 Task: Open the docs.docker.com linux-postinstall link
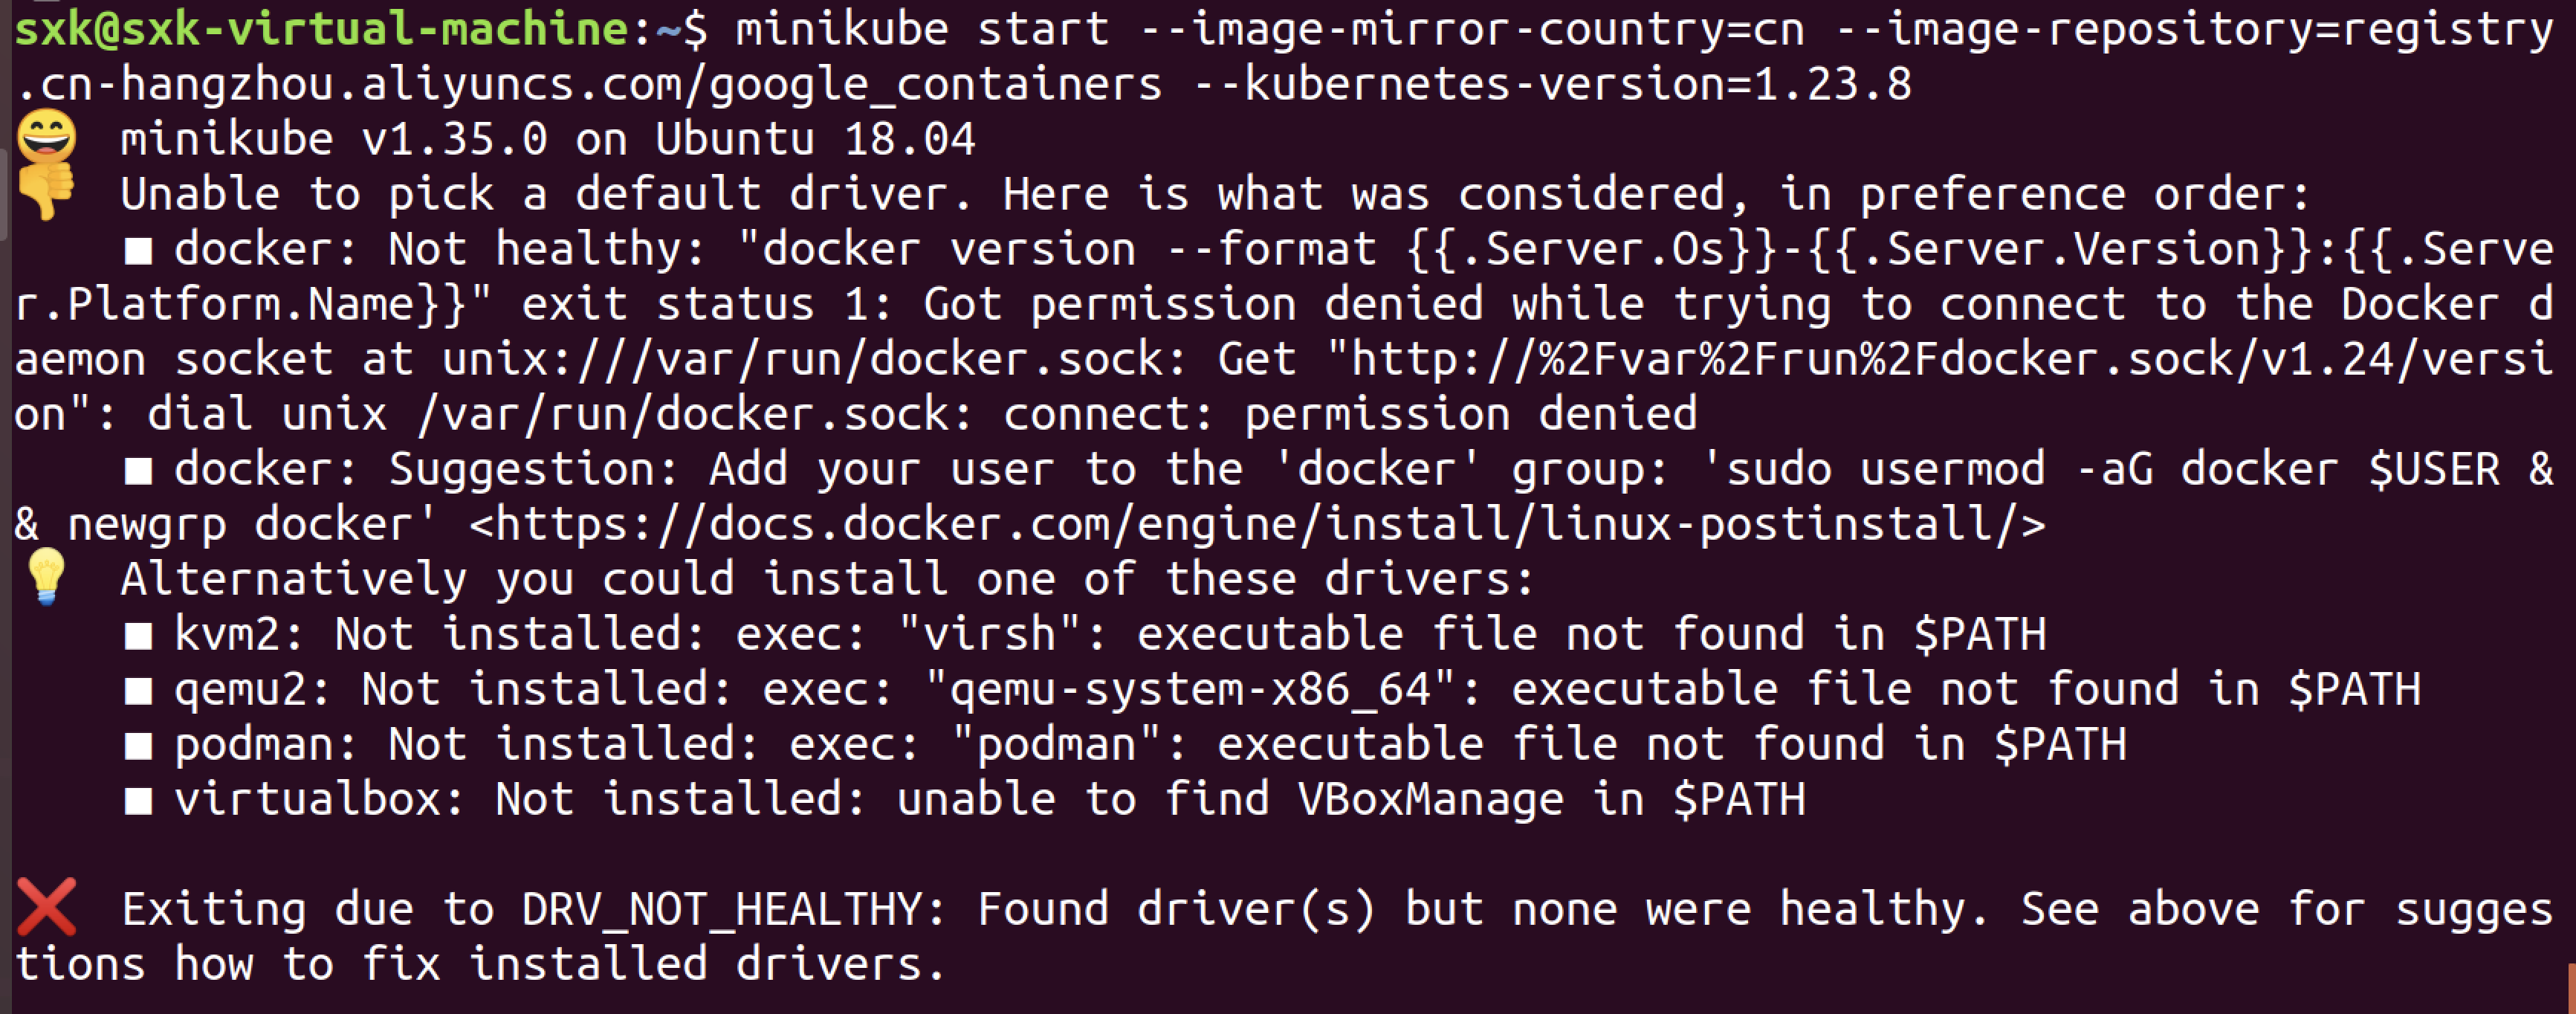click(1257, 524)
